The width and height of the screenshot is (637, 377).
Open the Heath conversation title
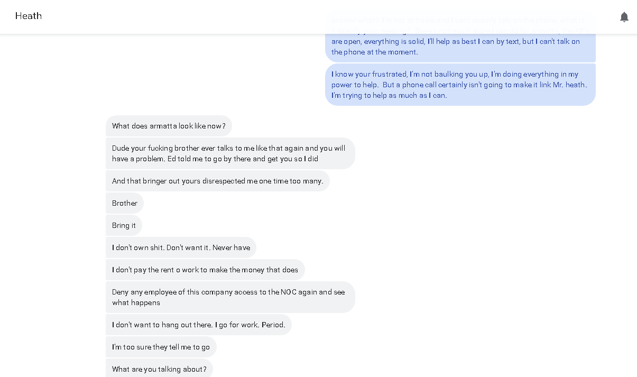pos(29,16)
